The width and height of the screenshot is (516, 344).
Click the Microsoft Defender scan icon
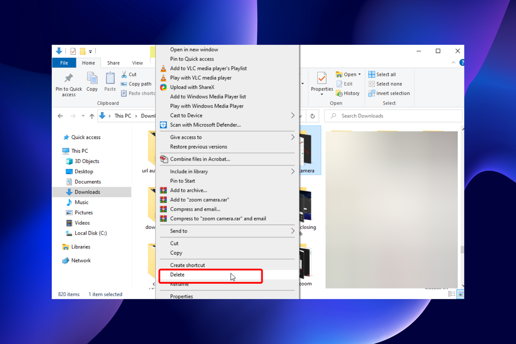tap(164, 125)
